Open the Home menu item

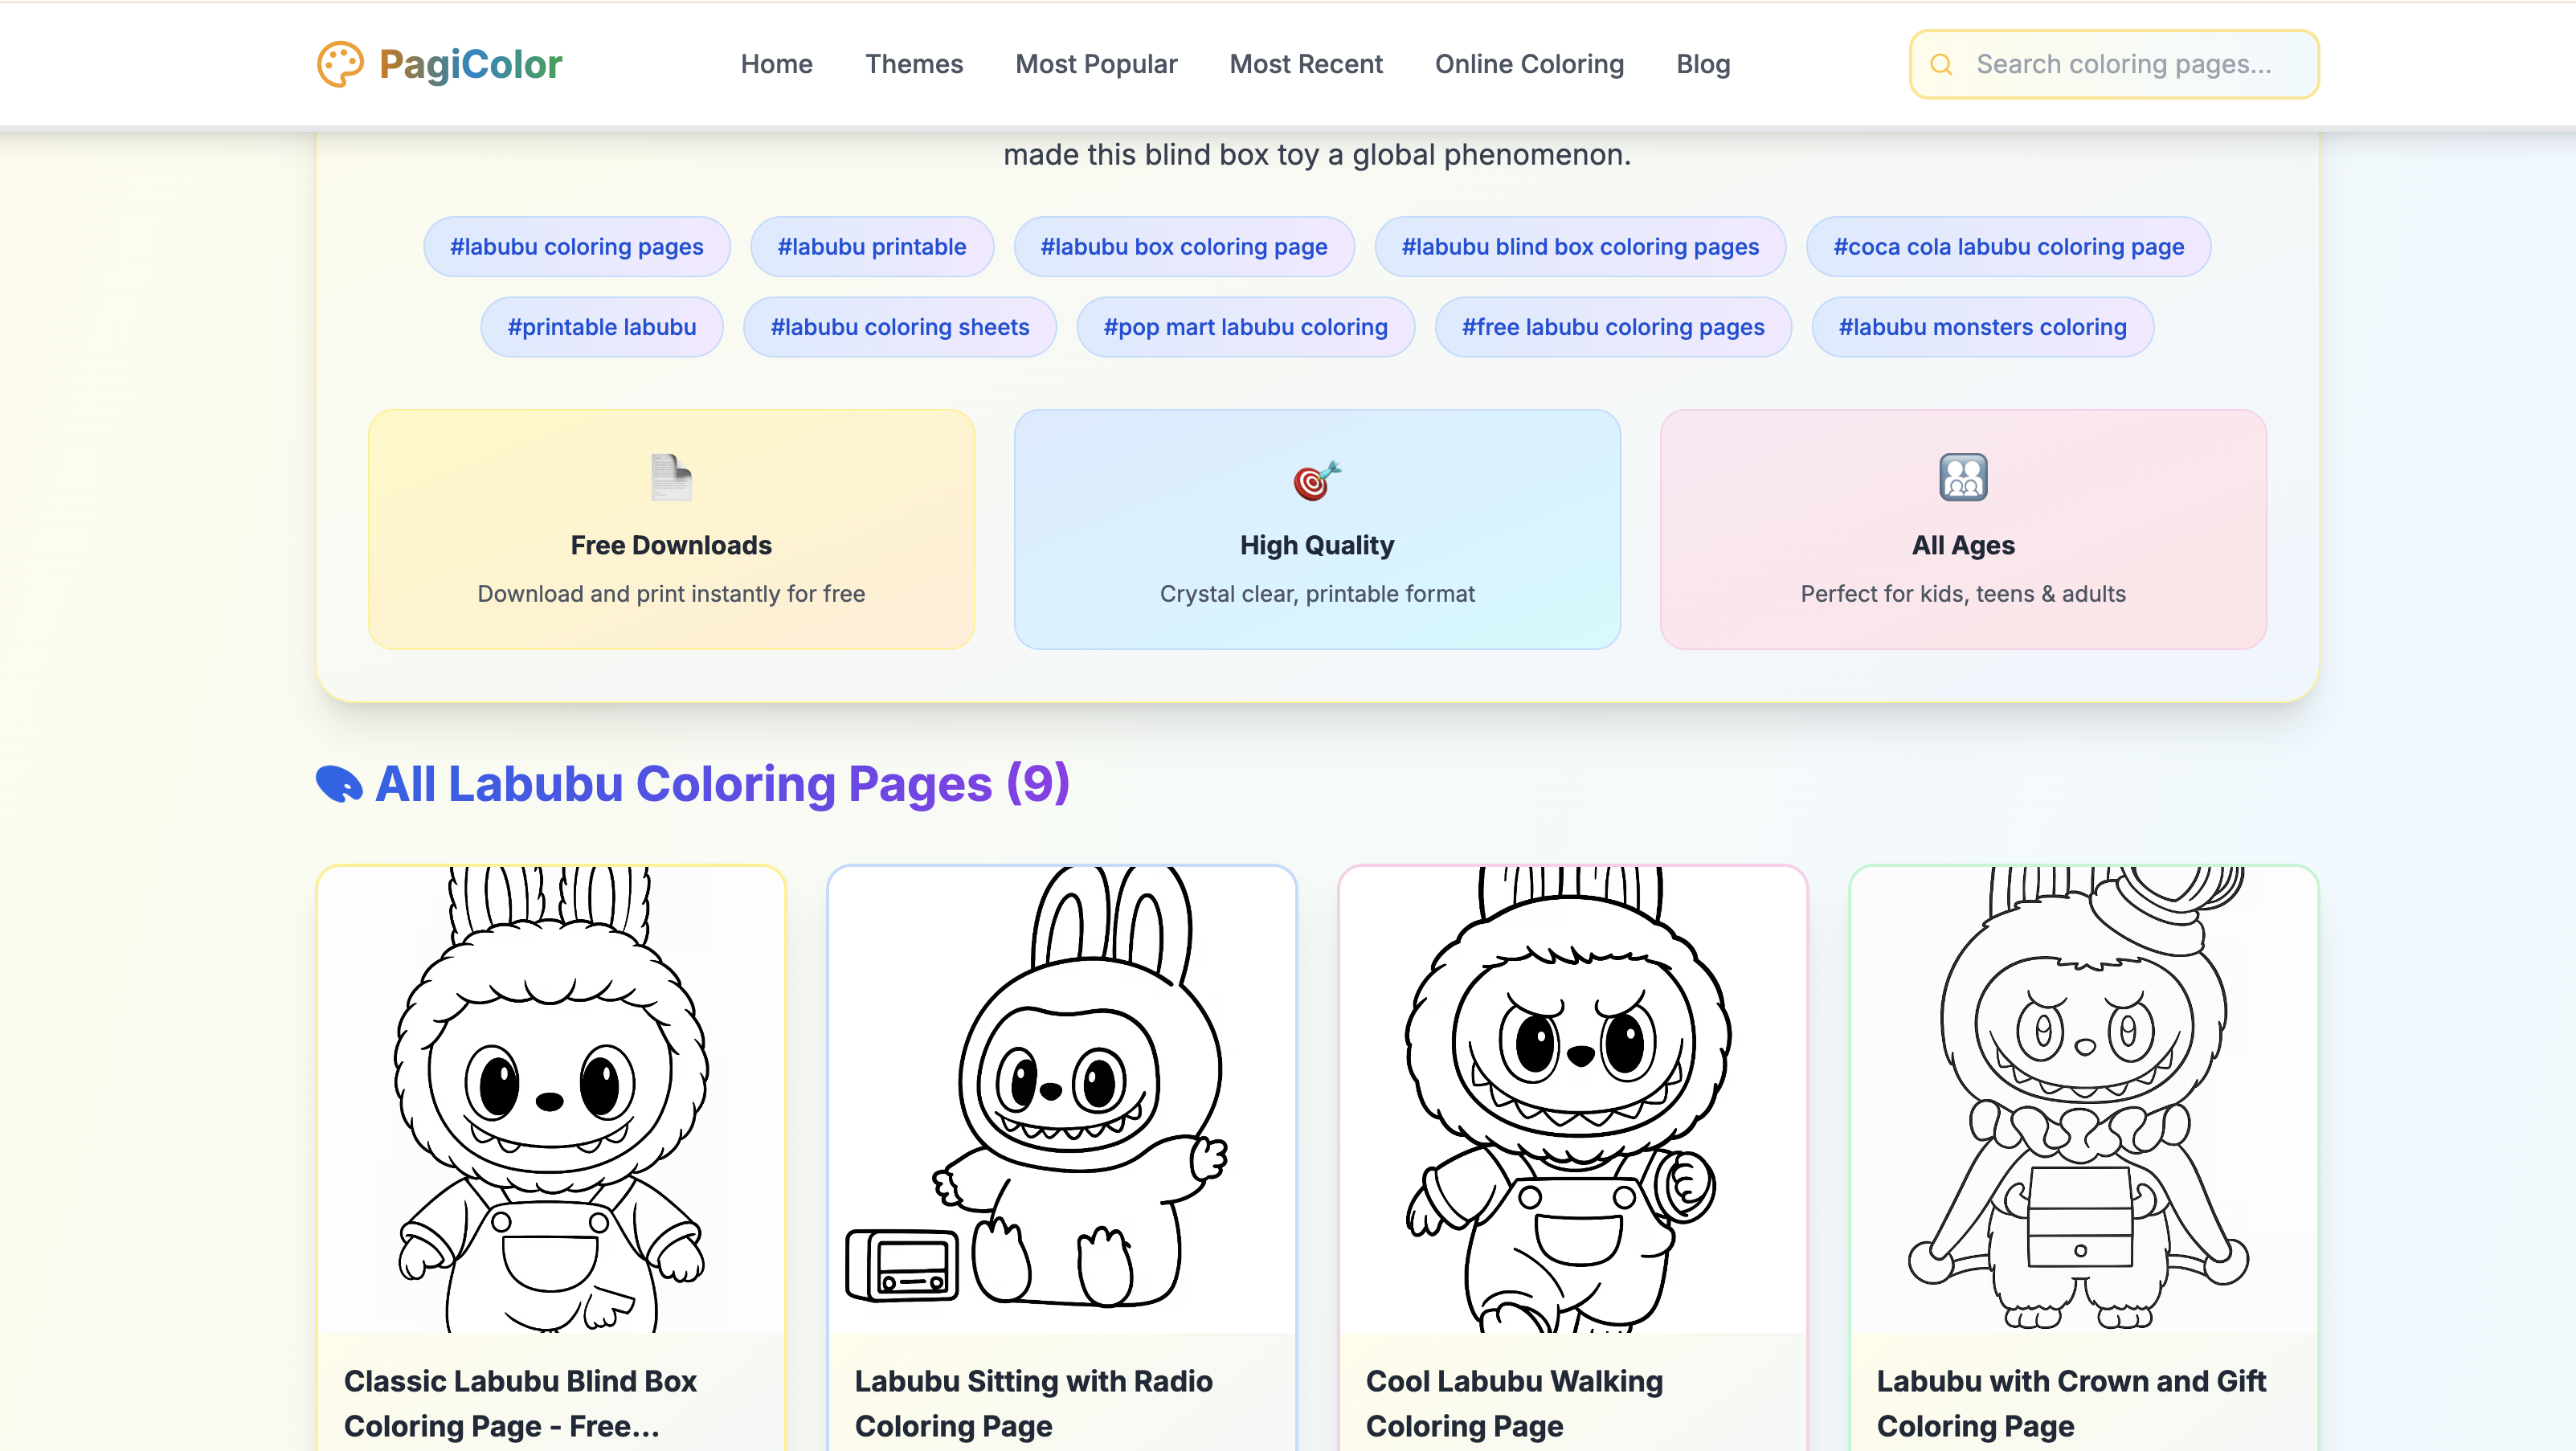tap(776, 64)
